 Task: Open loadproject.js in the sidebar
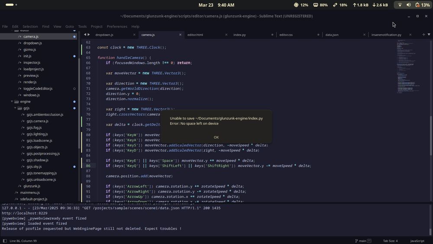[33, 69]
